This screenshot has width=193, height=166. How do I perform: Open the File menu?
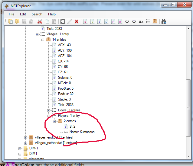tap(11, 14)
